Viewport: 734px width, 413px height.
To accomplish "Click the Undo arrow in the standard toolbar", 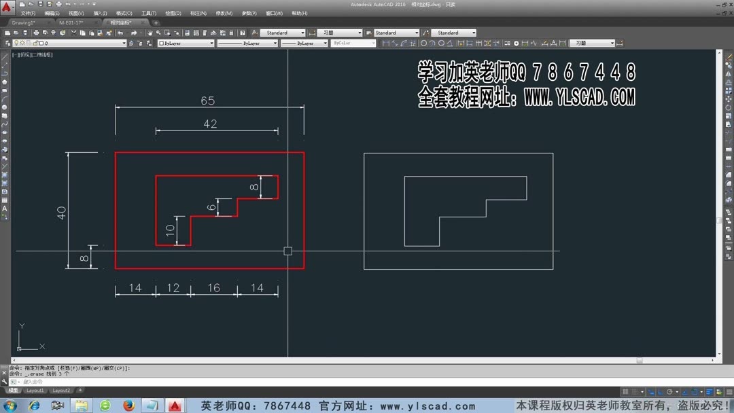I will coord(120,33).
